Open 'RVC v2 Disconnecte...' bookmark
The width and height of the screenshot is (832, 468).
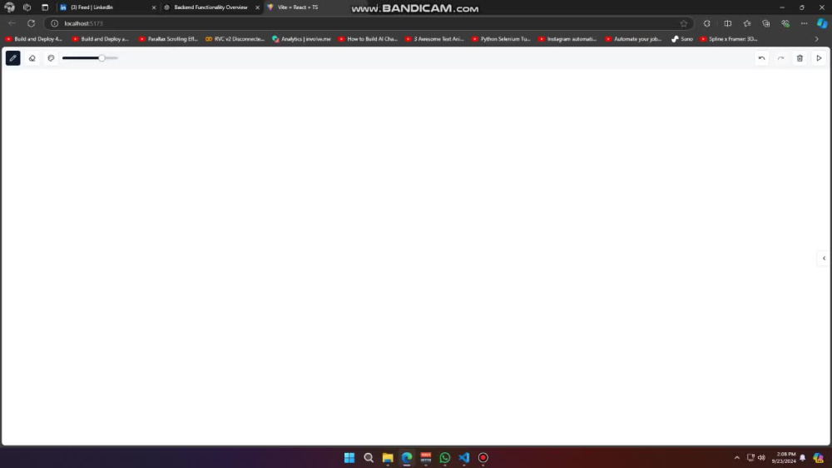point(235,39)
